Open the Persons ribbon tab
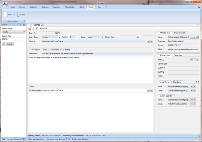 pyautogui.click(x=22, y=7)
